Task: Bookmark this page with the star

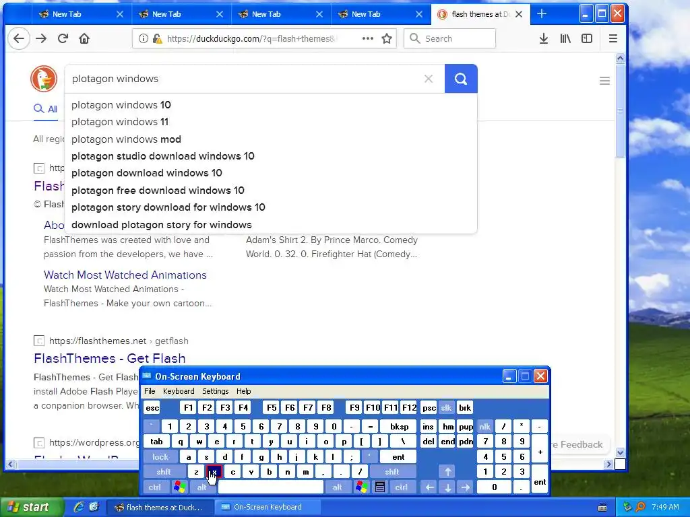Action: coord(387,38)
